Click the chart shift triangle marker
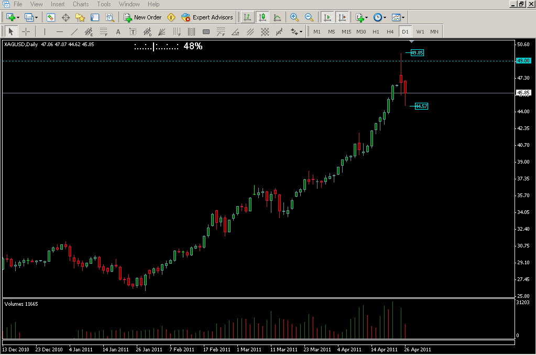 click(412, 41)
